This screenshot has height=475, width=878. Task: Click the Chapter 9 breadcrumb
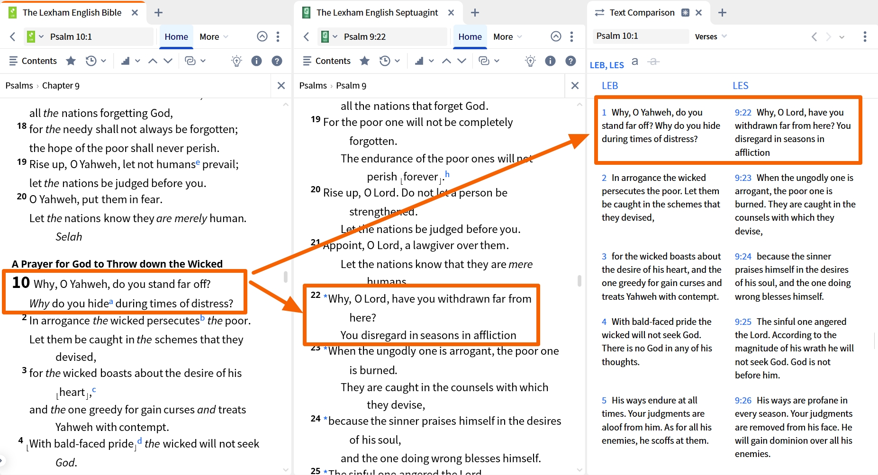tap(61, 86)
